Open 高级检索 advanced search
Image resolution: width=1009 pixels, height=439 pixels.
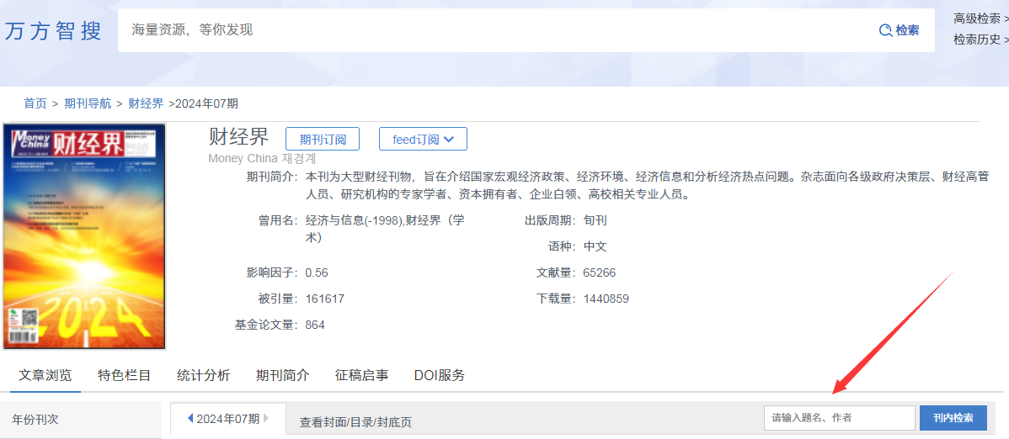coord(980,19)
